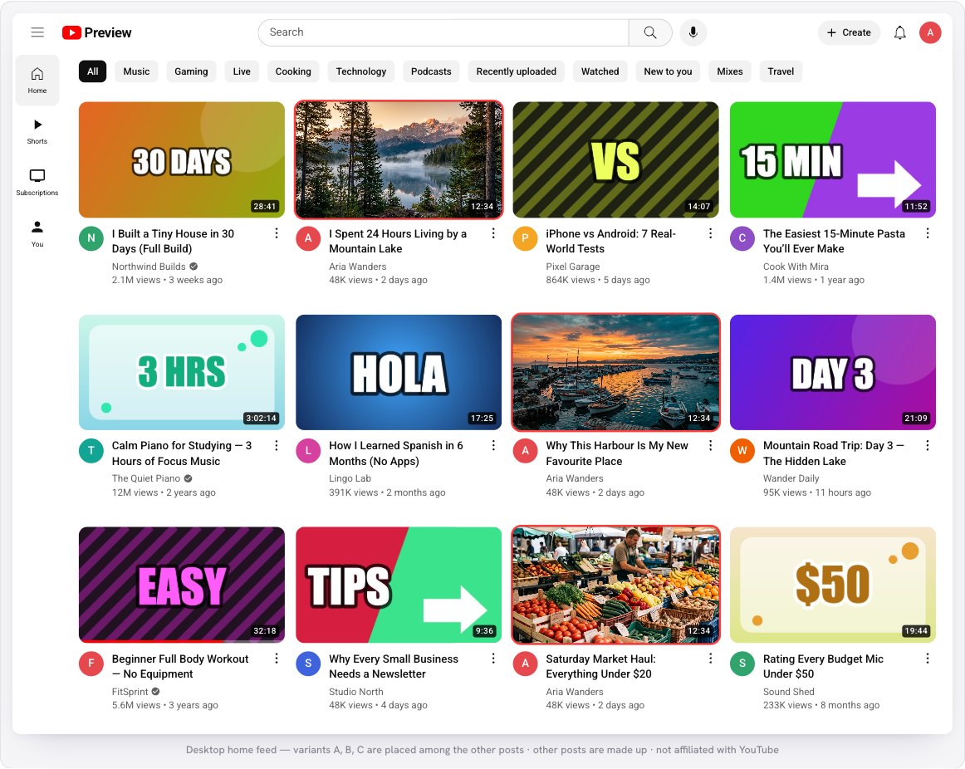Open title 'I Spent 24 Hours Living by a Mountain Lake'

coord(398,241)
